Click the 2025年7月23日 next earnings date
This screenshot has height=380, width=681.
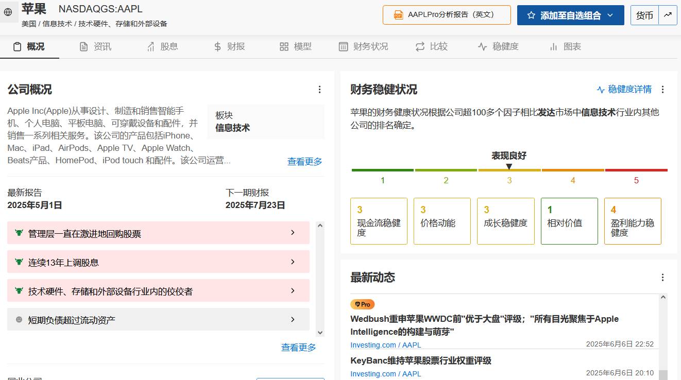[x=255, y=205]
